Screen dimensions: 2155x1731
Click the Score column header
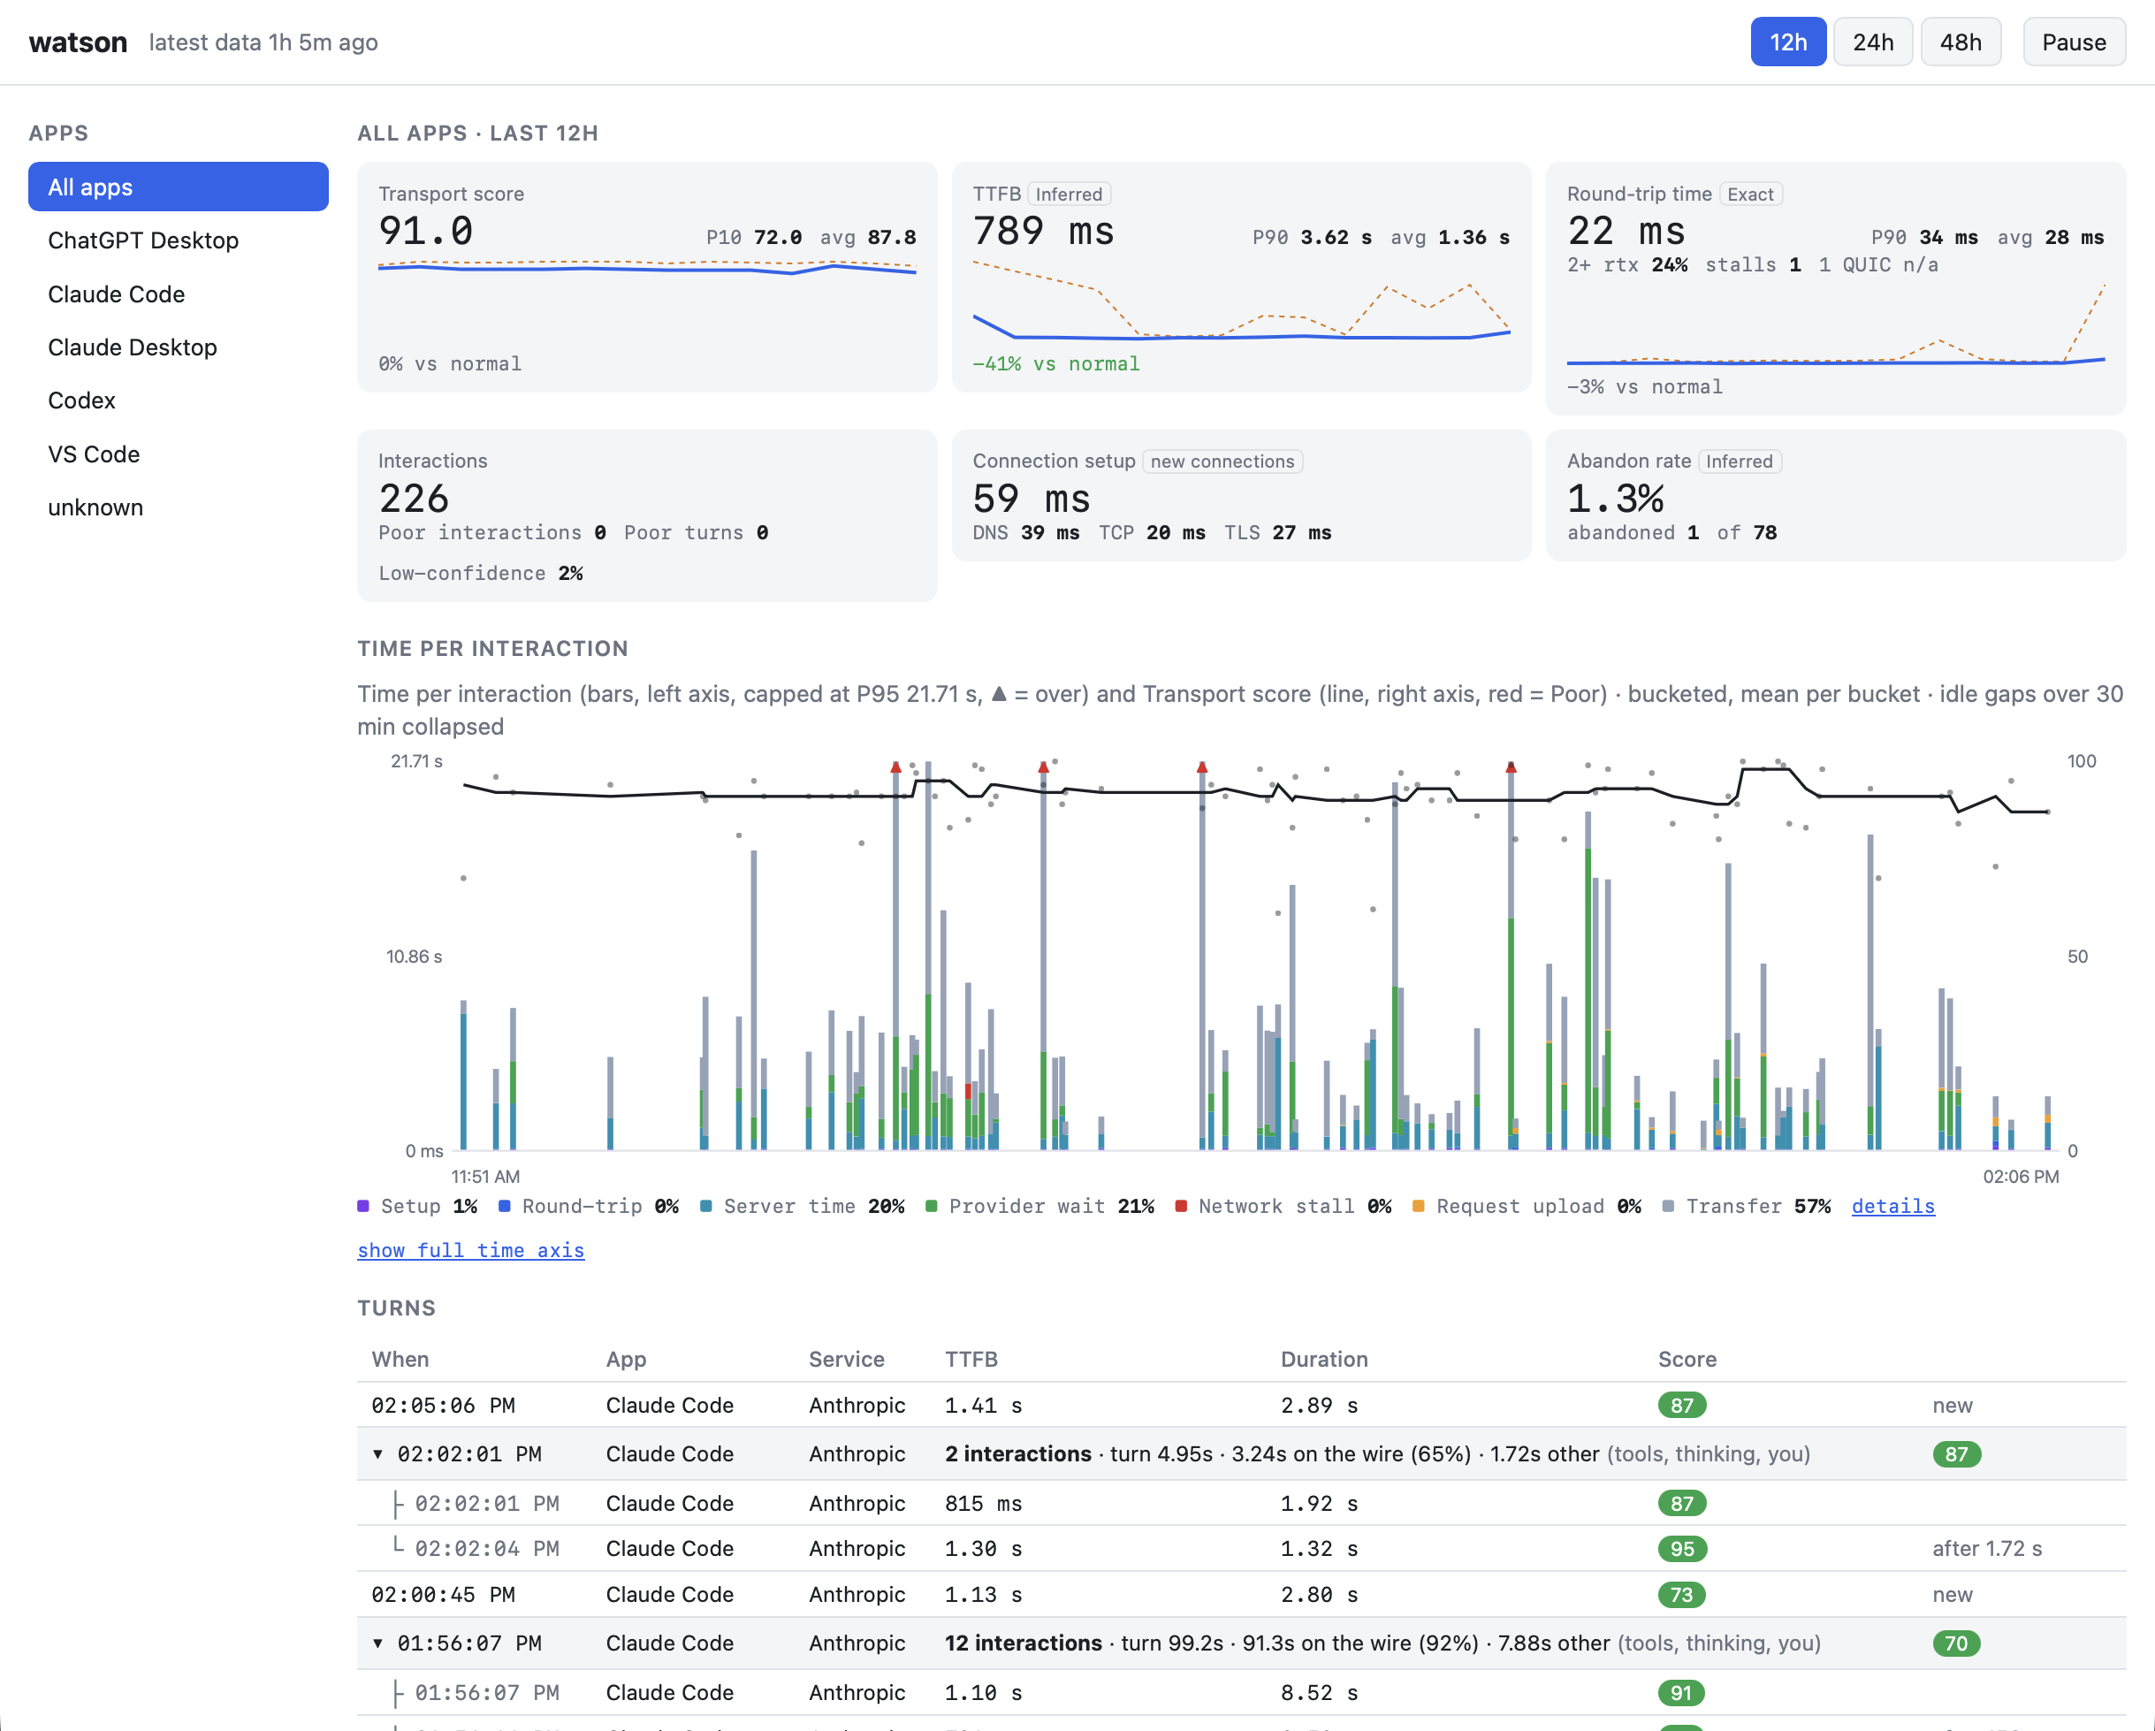click(x=1687, y=1358)
